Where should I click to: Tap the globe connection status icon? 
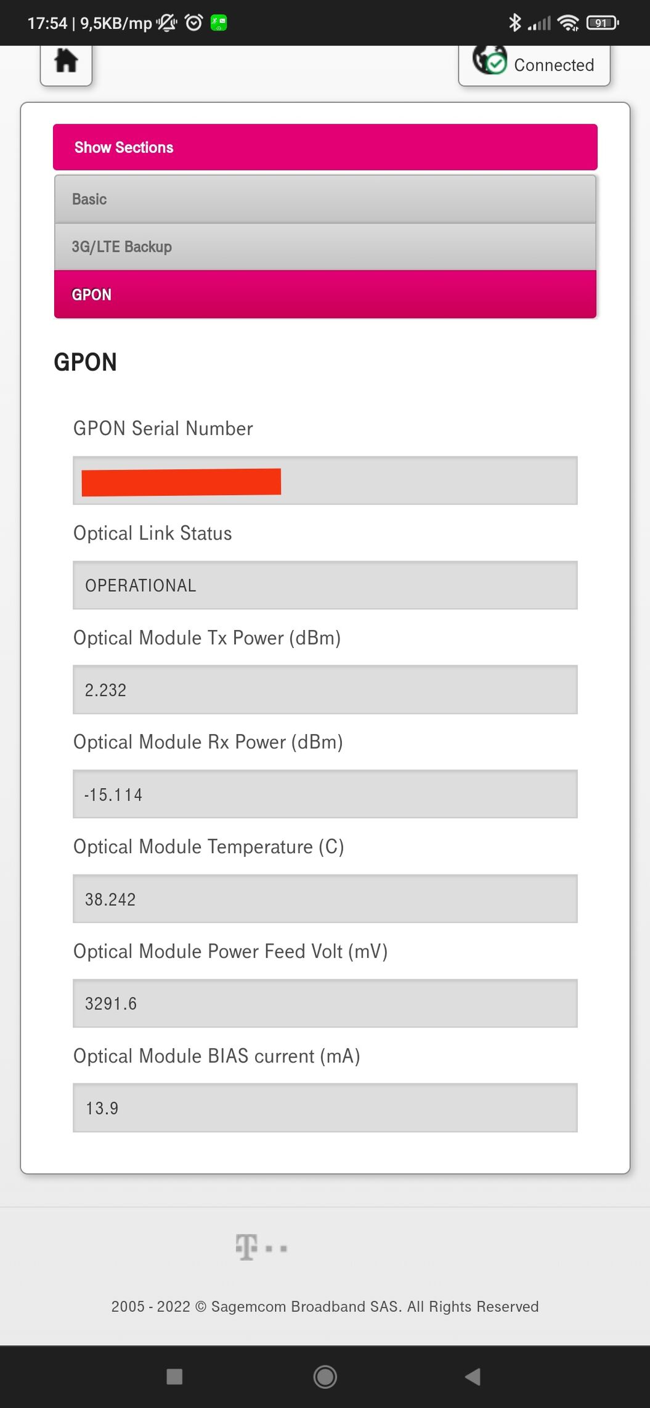click(x=489, y=60)
